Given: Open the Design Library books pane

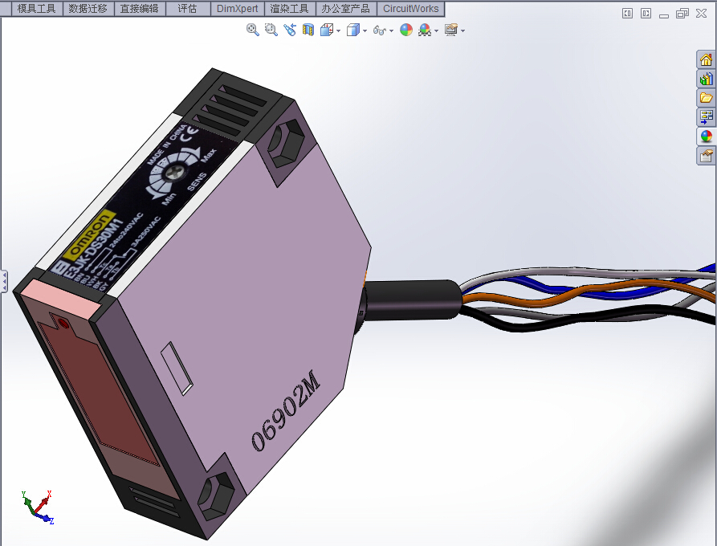Looking at the screenshot, I should 706,79.
